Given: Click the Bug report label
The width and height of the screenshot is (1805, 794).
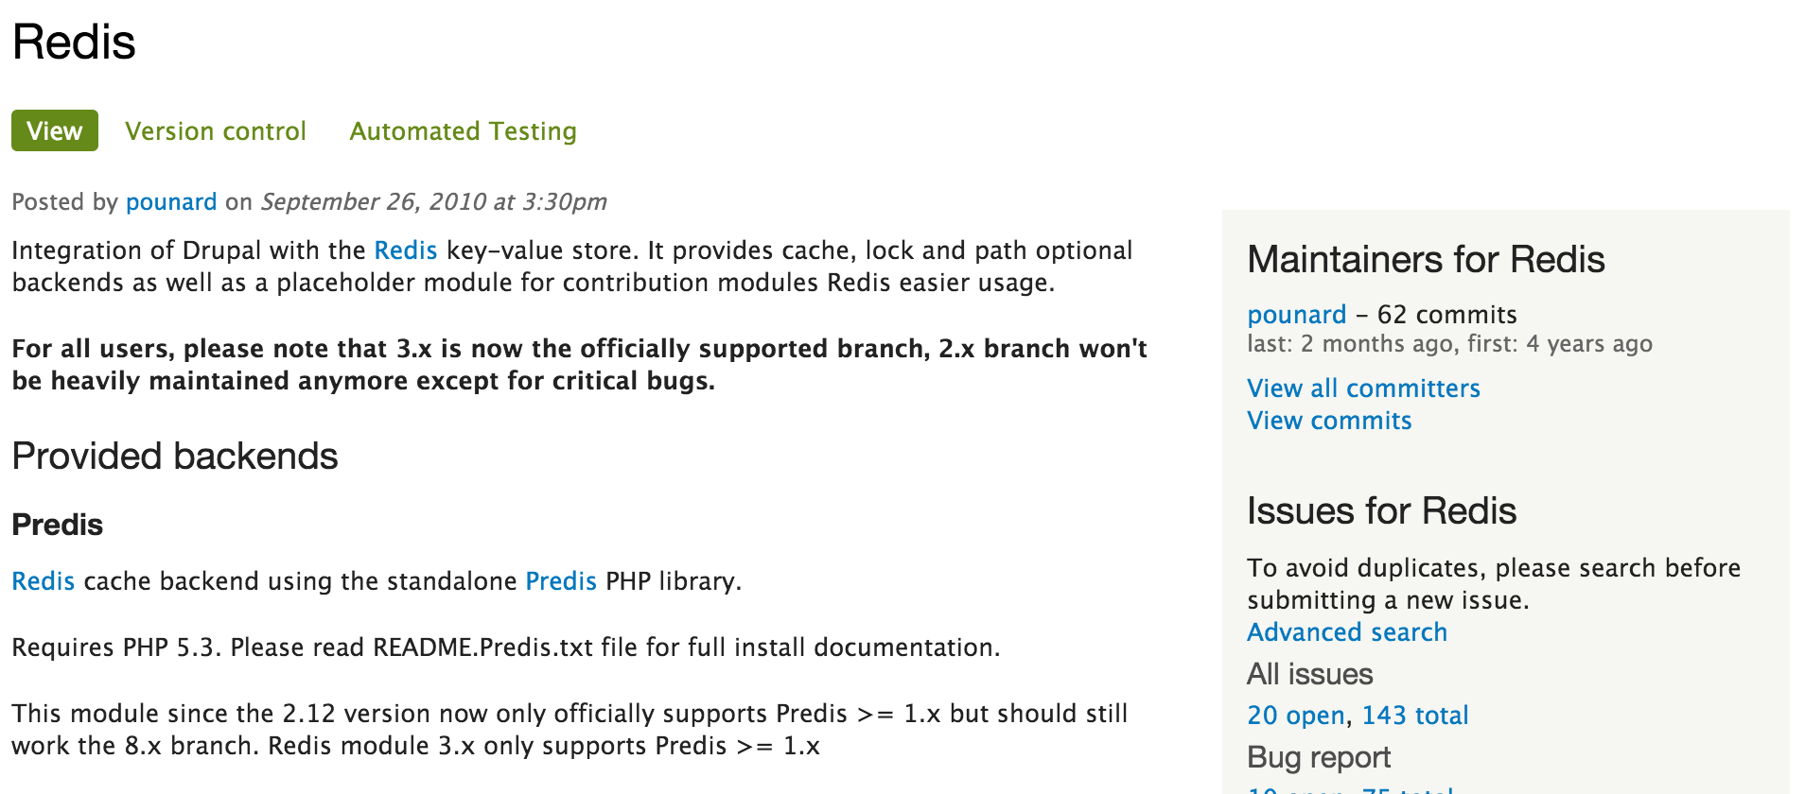Looking at the screenshot, I should point(1319,757).
